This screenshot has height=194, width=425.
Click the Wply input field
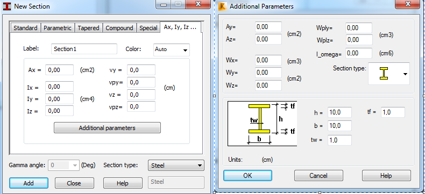pos(359,27)
